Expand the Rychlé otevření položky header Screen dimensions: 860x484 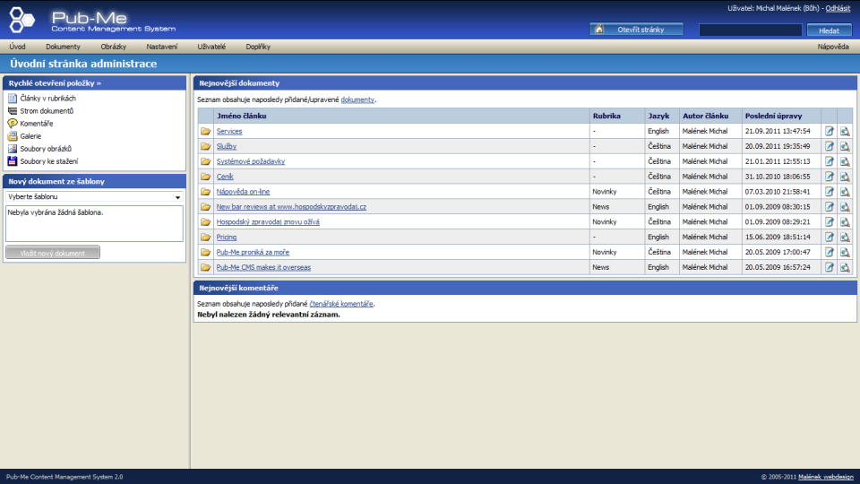pos(55,83)
